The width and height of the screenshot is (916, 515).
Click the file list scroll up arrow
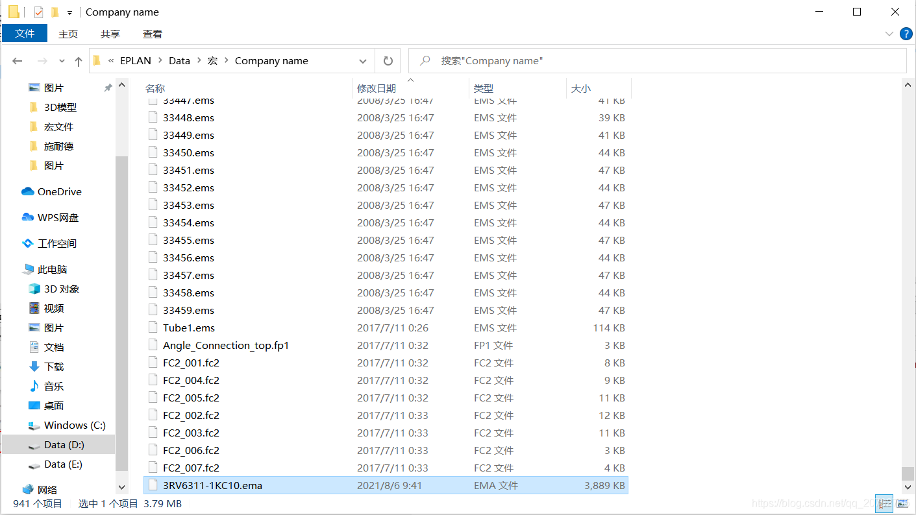click(x=908, y=85)
